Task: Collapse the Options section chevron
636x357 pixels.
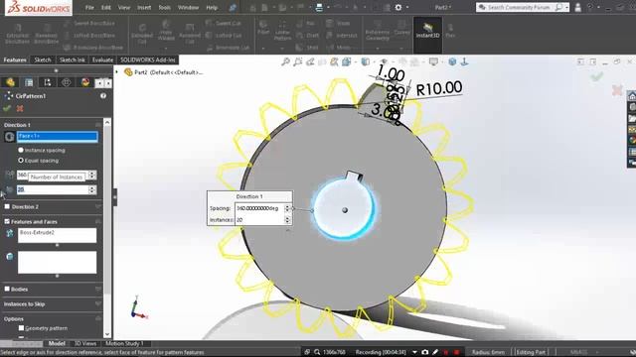Action: 98,318
